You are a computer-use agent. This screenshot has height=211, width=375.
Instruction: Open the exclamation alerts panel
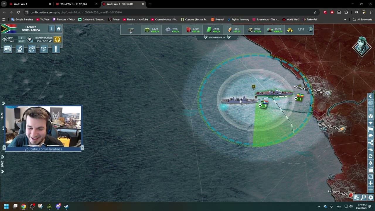(x=56, y=49)
